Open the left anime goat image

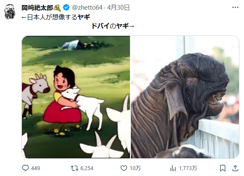pyautogui.click(x=76, y=97)
